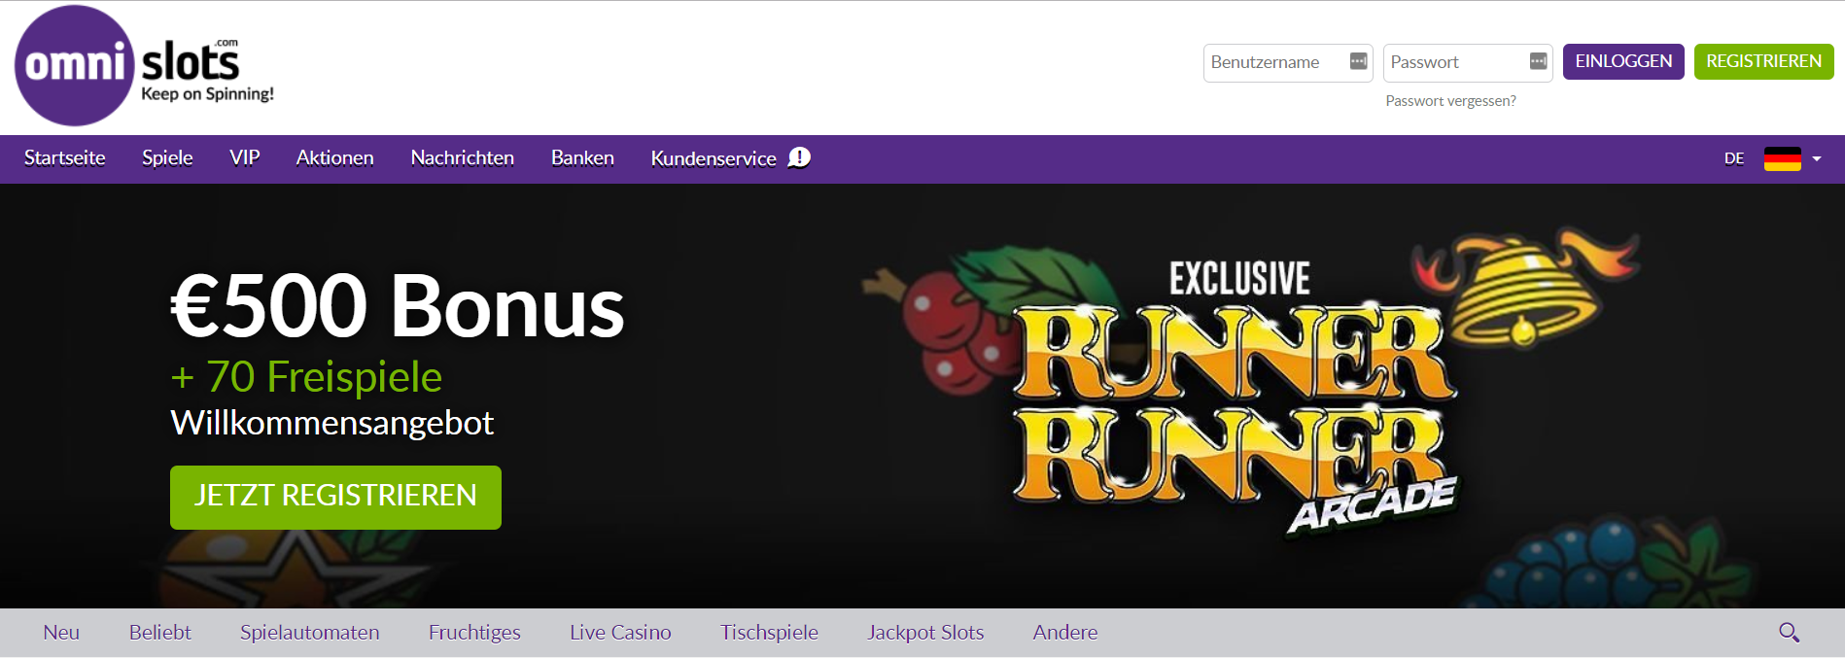Focus the Benutzername input field

[1288, 62]
